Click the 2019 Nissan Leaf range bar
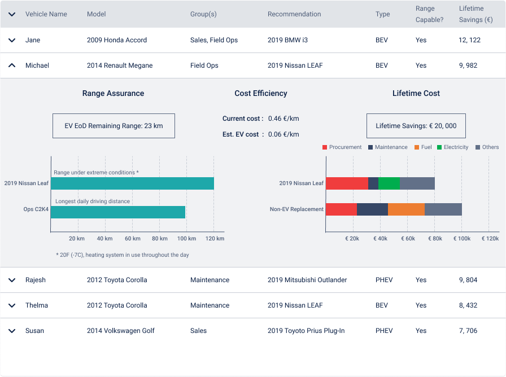 (132, 183)
